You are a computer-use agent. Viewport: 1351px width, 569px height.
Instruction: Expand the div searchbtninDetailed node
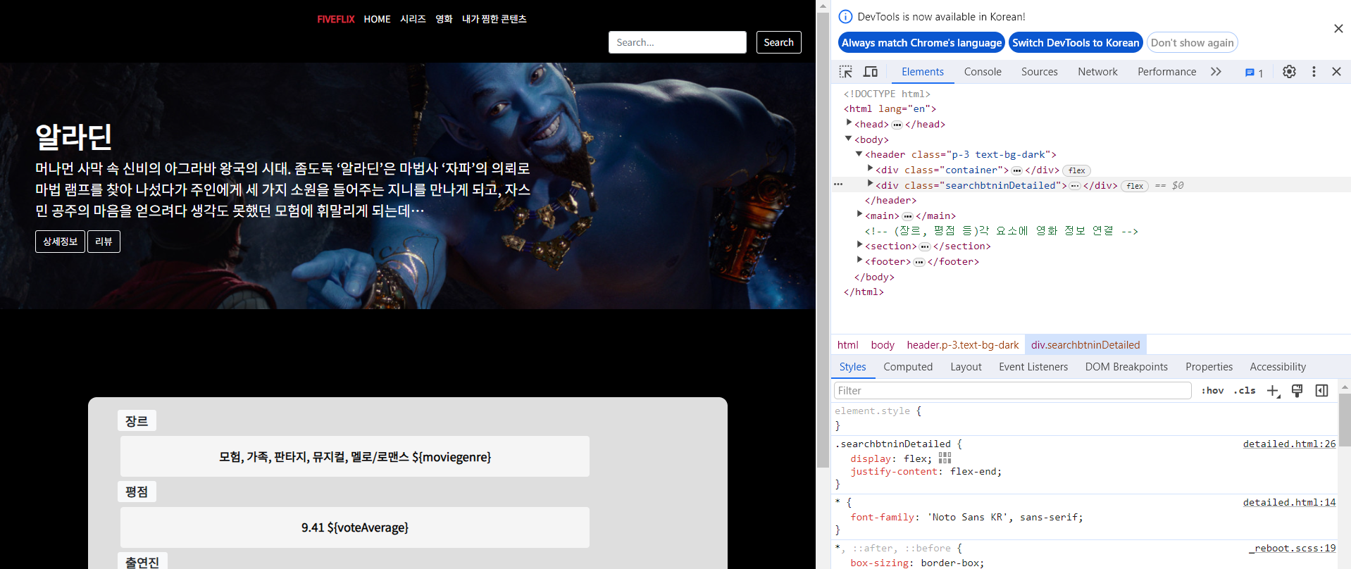click(870, 184)
